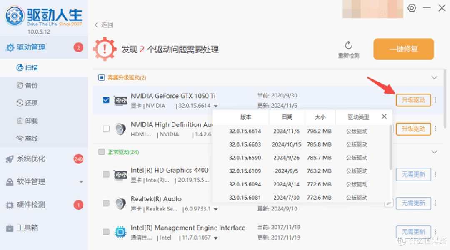Open more options for Realtek Audio
The image size is (450, 250).
click(435, 203)
